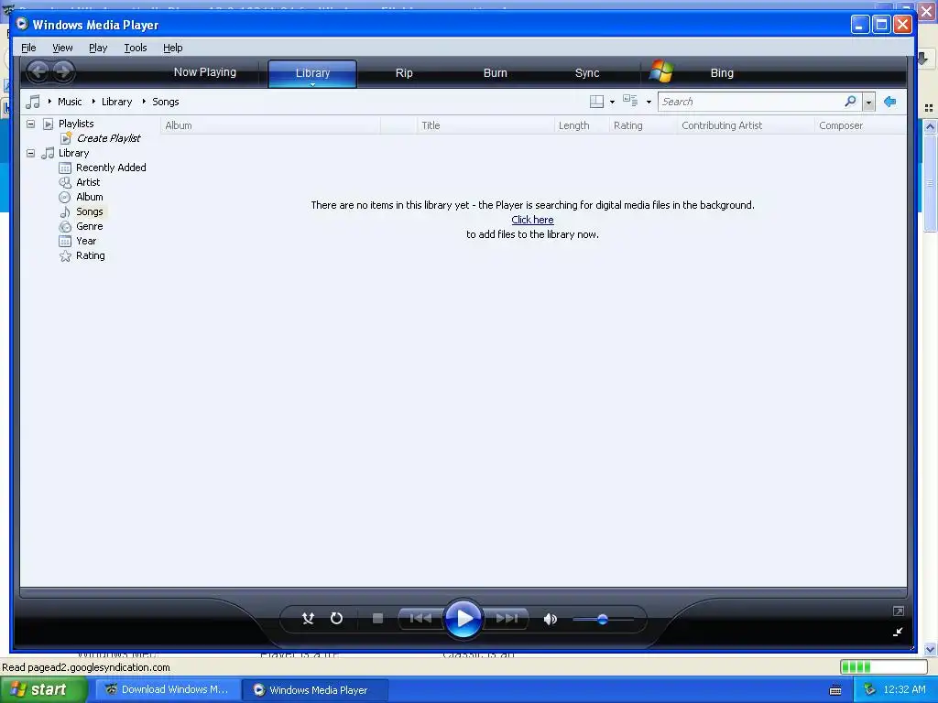Expand arrow before Music breadcrumb
The image size is (938, 703).
coord(49,101)
